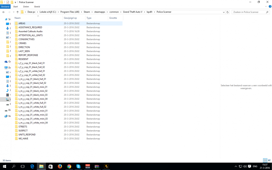
Task: Select the CRIMES folder
Action: (x=22, y=43)
